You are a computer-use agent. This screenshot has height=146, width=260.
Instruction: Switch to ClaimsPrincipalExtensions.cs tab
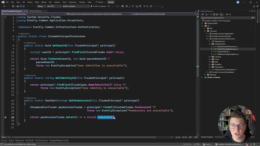(x=12, y=11)
